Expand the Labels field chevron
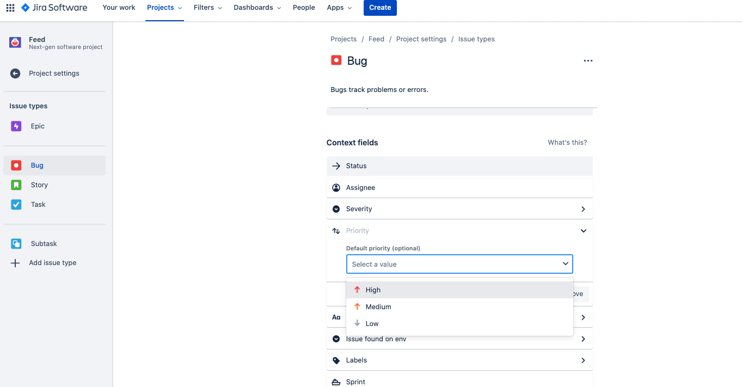 (583, 360)
